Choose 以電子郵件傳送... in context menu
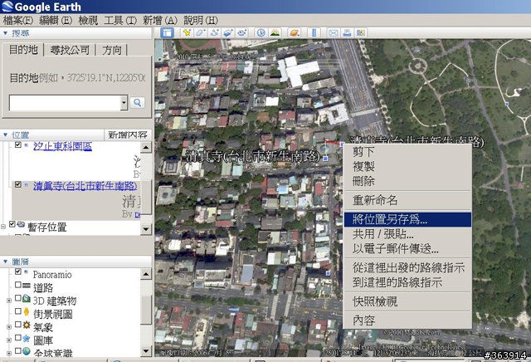Viewport: 531px width, 362px height. pyautogui.click(x=407, y=249)
